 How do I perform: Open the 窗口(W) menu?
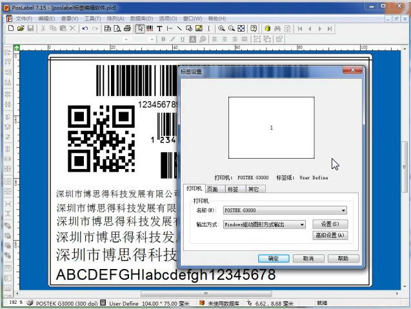[x=193, y=19]
